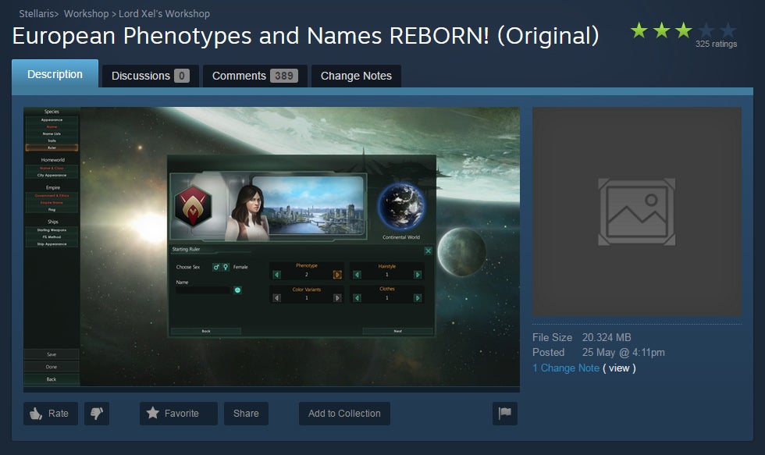The width and height of the screenshot is (765, 455).
Task: Switch to the Description tab
Action: [x=55, y=74]
